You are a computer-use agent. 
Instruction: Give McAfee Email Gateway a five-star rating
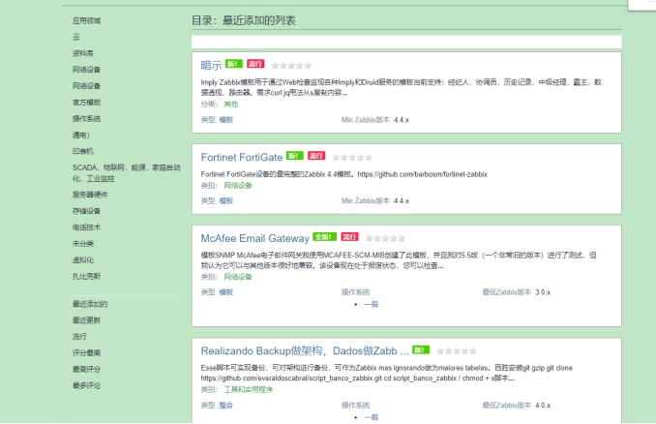(402, 238)
